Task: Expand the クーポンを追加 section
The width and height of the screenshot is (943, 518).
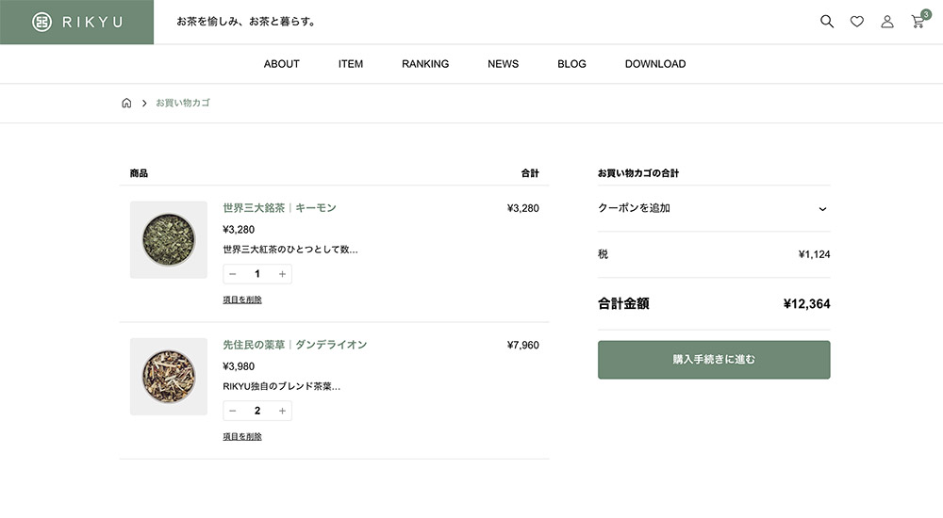Action: [714, 208]
